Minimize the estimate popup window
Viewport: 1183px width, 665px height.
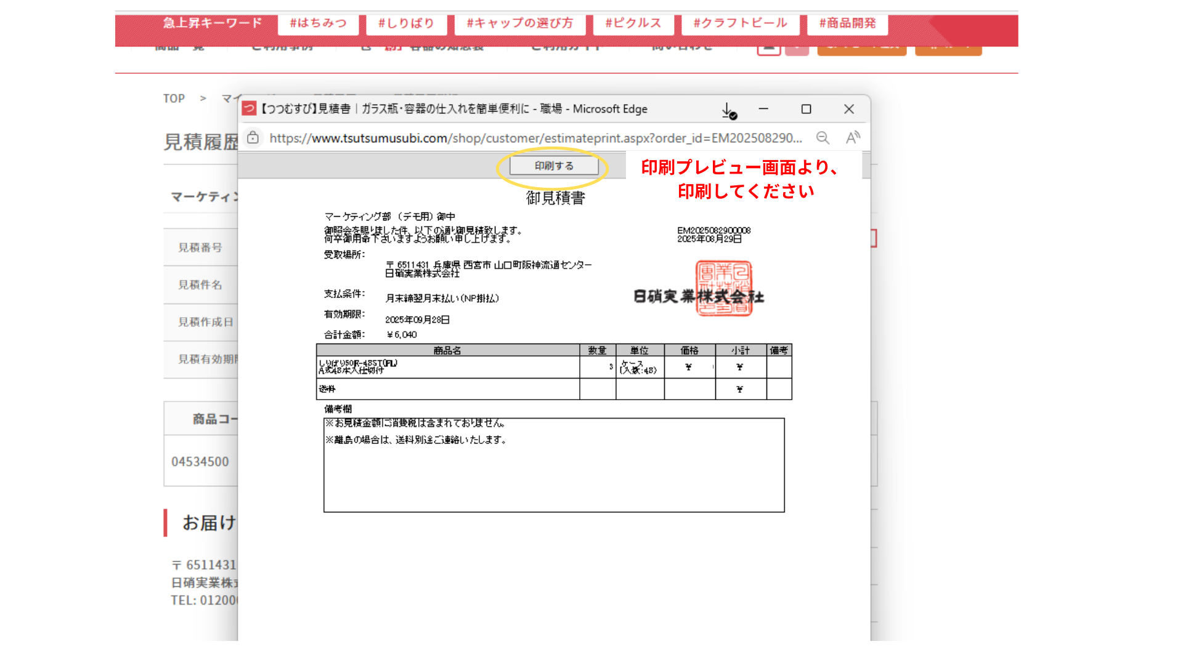(763, 109)
